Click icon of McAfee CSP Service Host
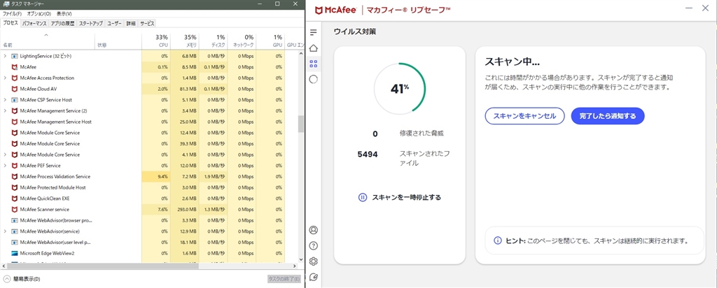 point(14,100)
